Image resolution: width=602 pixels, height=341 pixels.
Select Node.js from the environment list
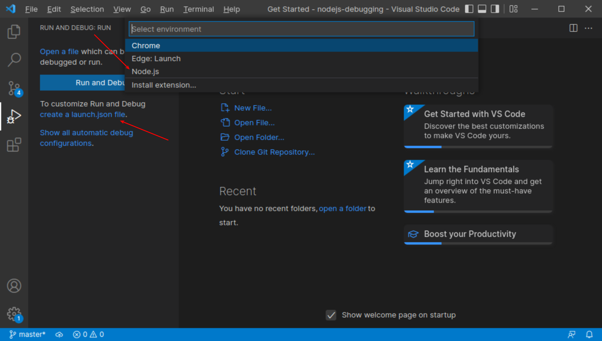tap(146, 71)
